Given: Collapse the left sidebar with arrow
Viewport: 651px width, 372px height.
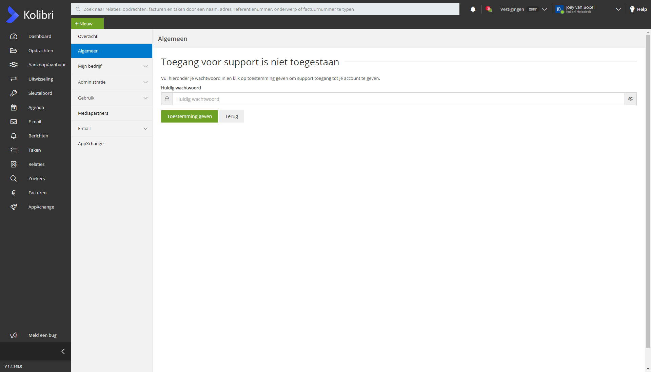Looking at the screenshot, I should tap(63, 351).
